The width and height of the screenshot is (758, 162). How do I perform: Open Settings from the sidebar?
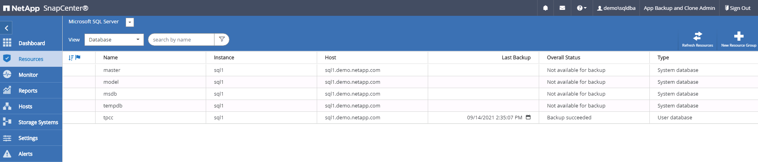[28, 138]
